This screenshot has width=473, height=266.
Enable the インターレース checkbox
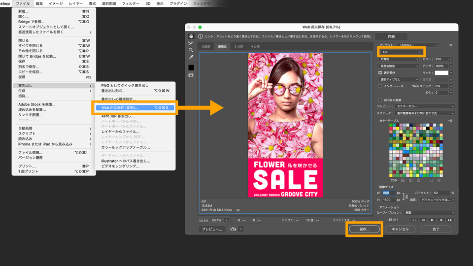(x=380, y=86)
